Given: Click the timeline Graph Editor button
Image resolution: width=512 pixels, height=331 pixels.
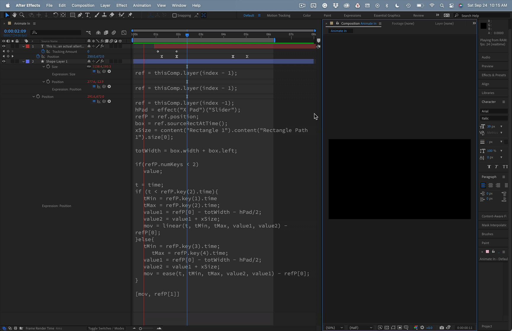Looking at the screenshot, I should point(124,32).
